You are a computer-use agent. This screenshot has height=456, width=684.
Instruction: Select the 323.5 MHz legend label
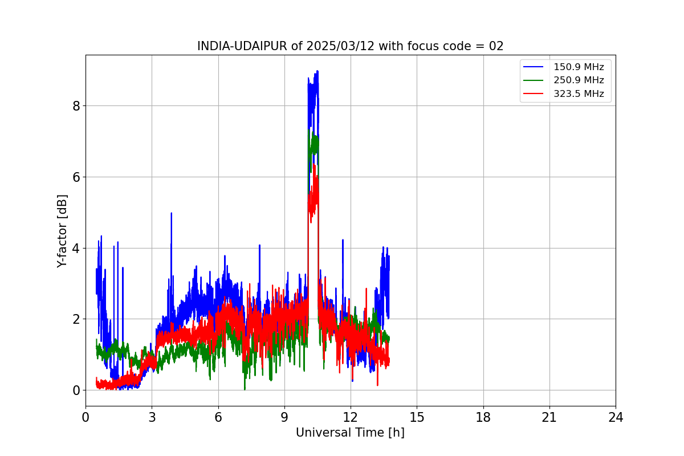point(579,94)
